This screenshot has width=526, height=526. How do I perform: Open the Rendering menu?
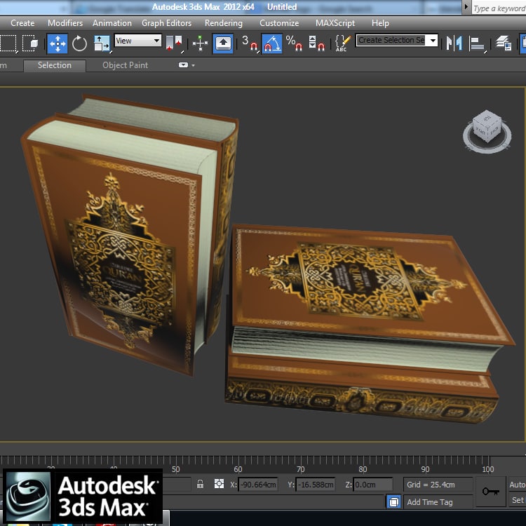tap(223, 23)
